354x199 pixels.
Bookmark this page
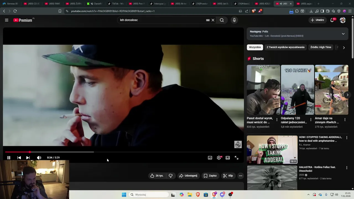pos(60,11)
